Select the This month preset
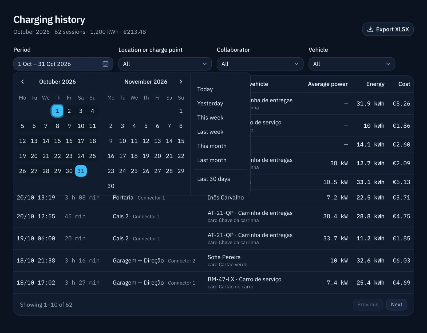The width and height of the screenshot is (427, 333). click(x=212, y=146)
